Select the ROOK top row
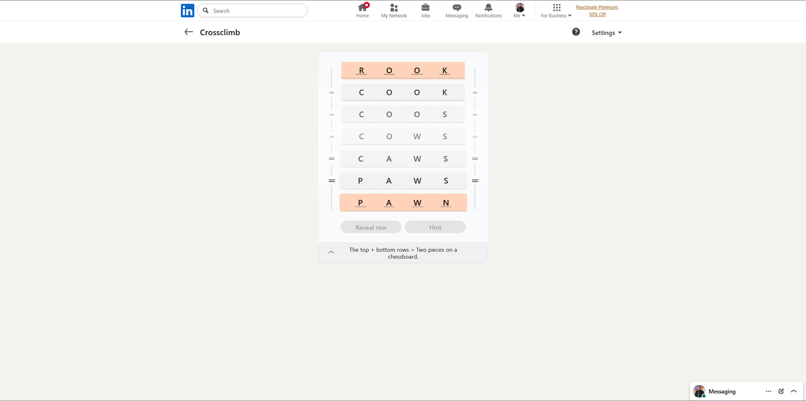 (x=403, y=70)
